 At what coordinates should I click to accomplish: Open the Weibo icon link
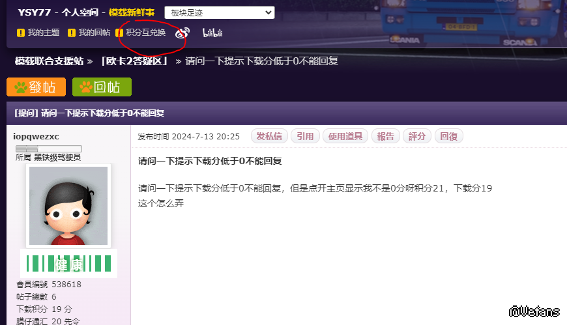(x=182, y=33)
